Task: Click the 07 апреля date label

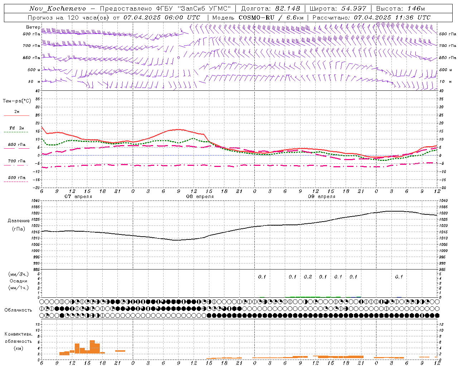Action: (78, 197)
